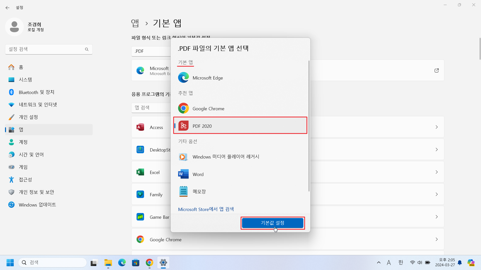Open Microsoft Store from the taskbar
The width and height of the screenshot is (481, 270).
136,262
